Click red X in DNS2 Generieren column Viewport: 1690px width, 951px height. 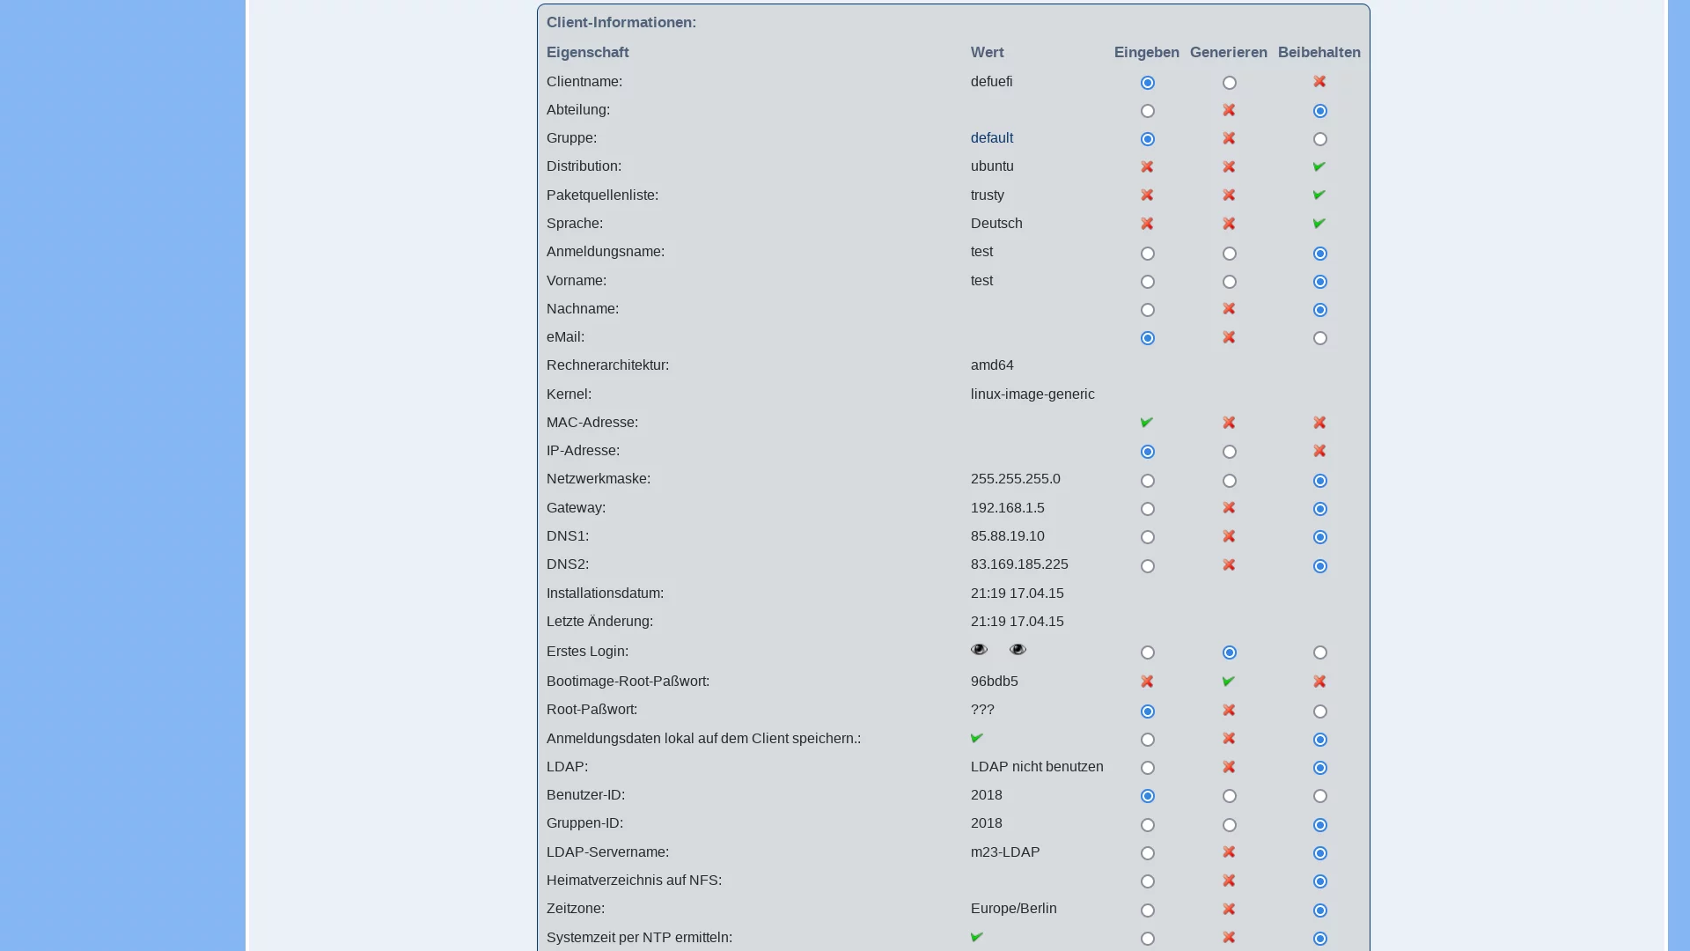click(x=1229, y=564)
